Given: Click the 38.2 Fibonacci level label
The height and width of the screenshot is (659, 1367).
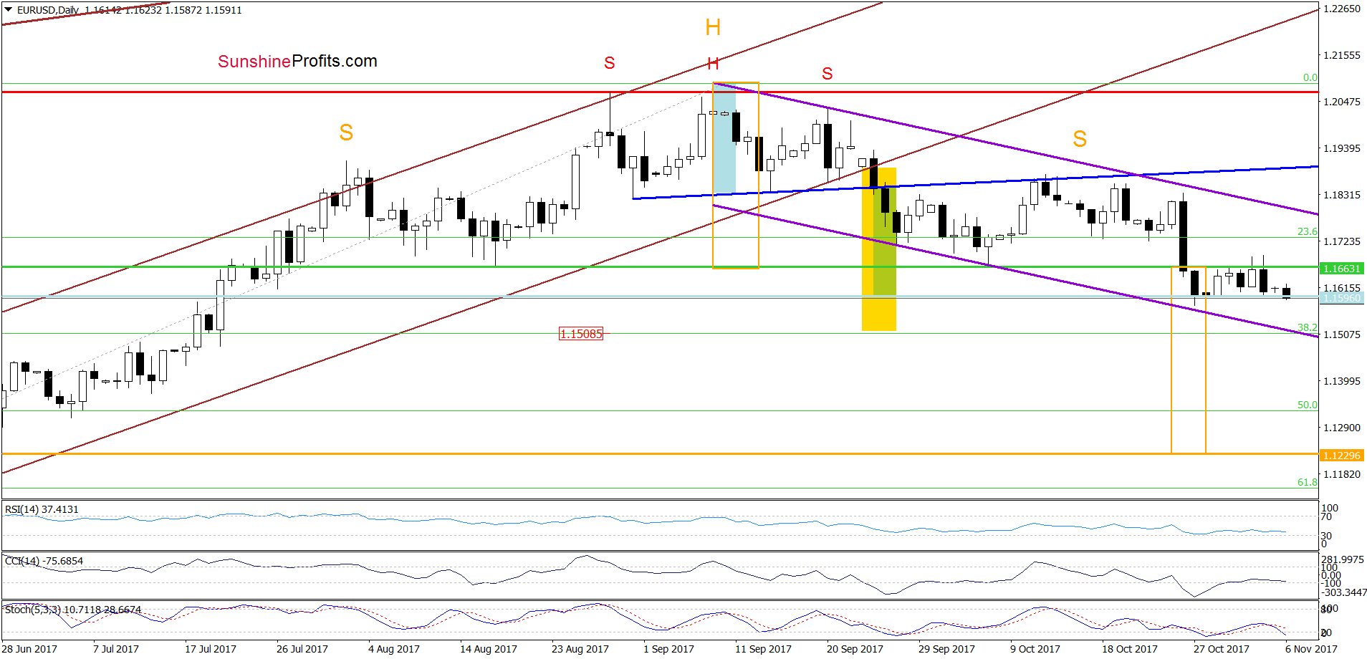Looking at the screenshot, I should [x=1307, y=327].
